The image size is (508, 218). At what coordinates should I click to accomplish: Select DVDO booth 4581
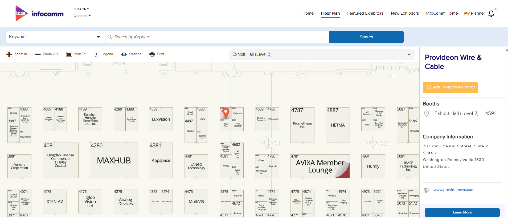[226, 166]
